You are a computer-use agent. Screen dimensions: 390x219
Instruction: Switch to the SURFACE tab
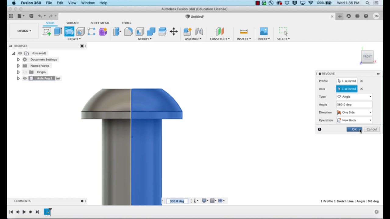coord(73,23)
